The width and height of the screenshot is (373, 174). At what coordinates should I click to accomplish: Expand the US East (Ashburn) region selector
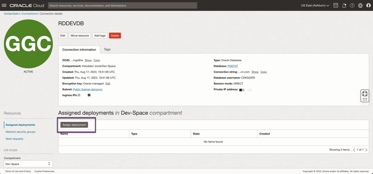coord(315,6)
